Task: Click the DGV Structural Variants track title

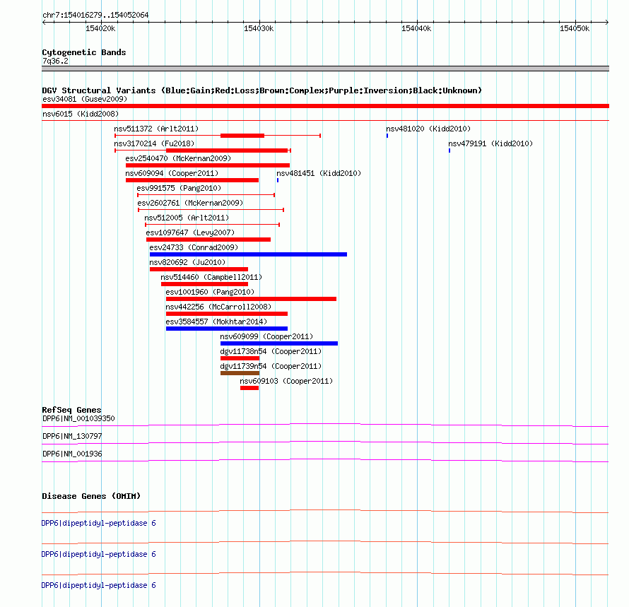Action: pos(262,90)
